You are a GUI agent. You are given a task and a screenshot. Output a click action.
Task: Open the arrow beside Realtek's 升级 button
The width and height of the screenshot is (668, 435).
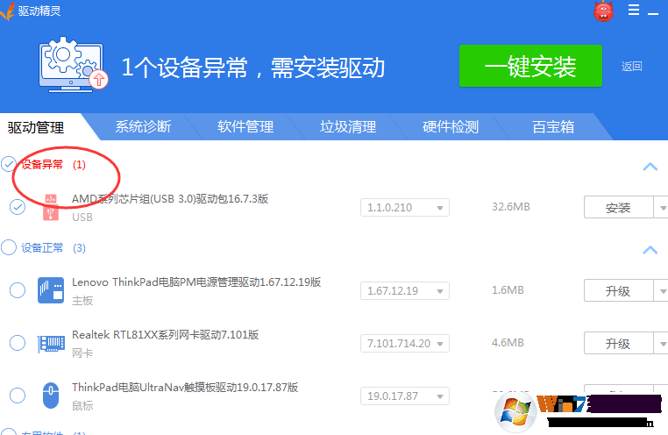click(x=662, y=343)
